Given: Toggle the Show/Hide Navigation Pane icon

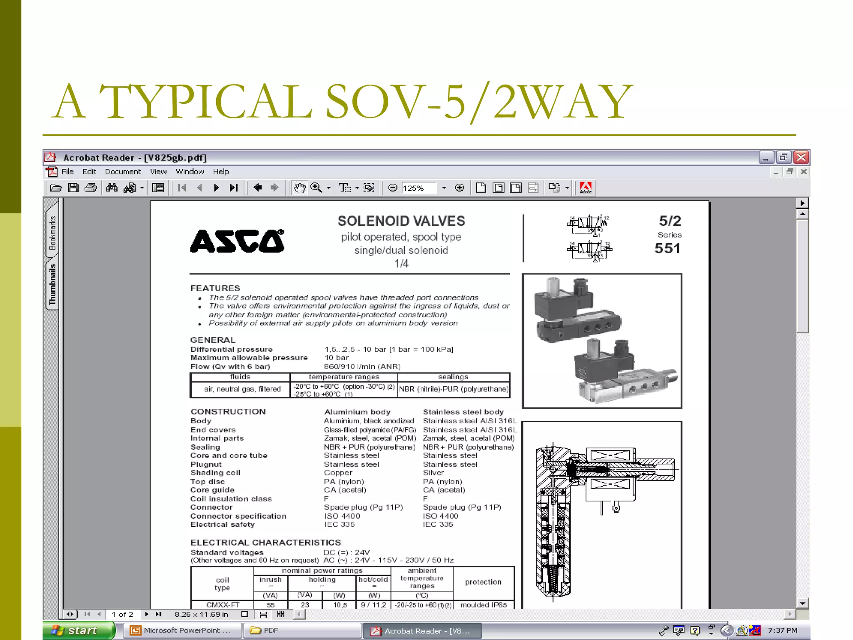Looking at the screenshot, I should coord(158,188).
